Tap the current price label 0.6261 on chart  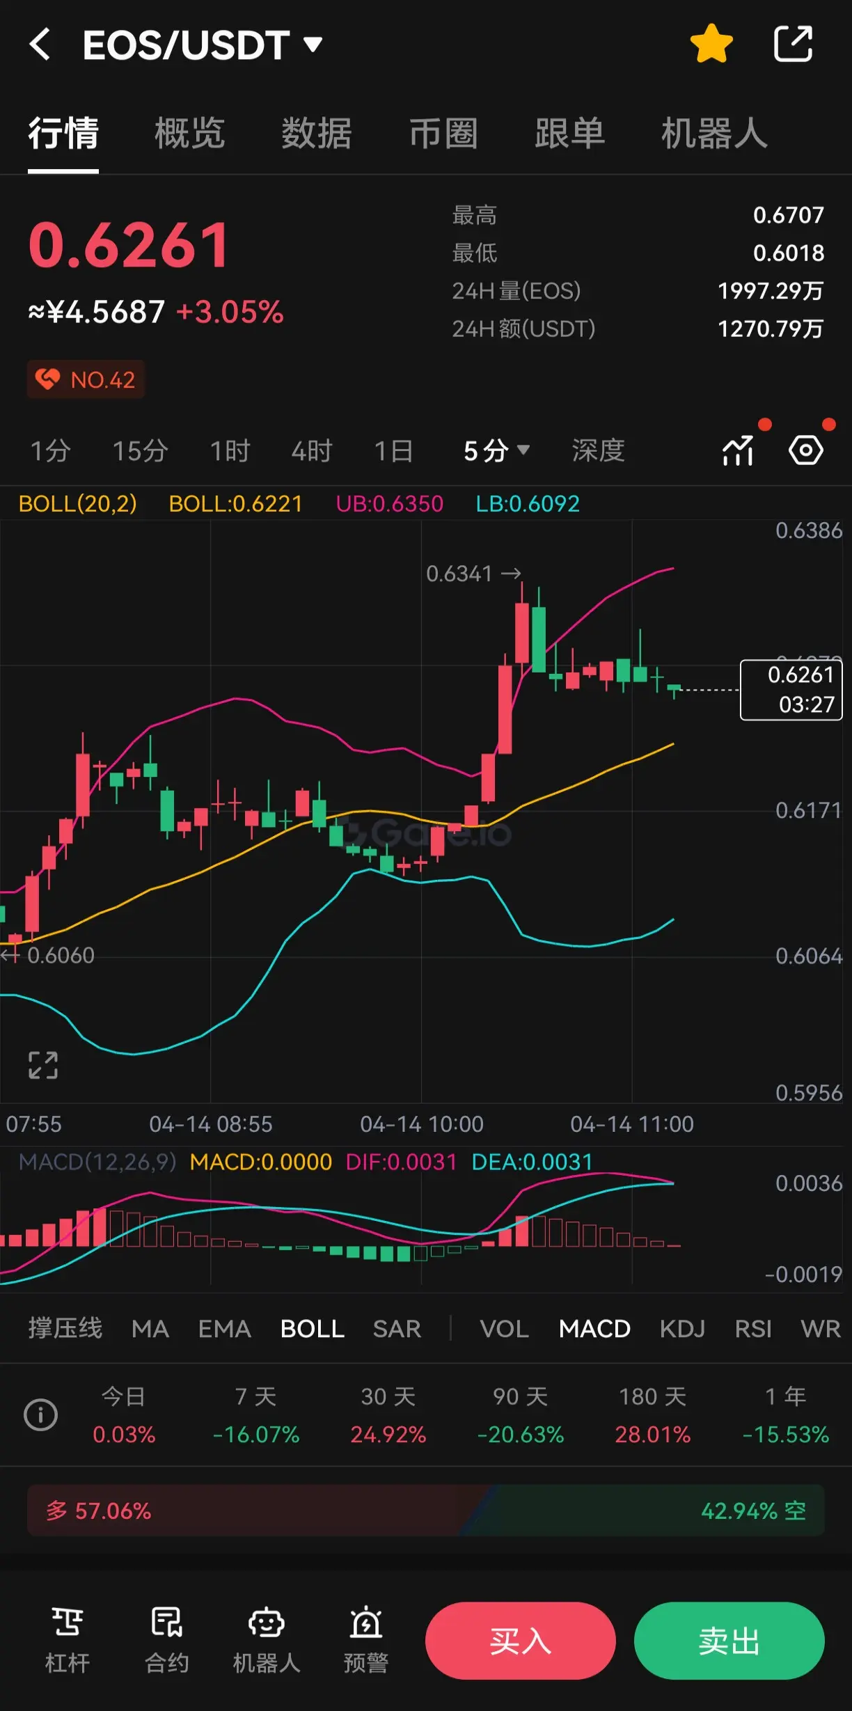pyautogui.click(x=791, y=690)
